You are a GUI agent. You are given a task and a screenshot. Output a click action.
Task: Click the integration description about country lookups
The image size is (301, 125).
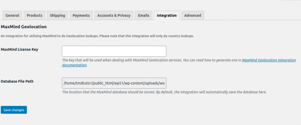coord(97,36)
